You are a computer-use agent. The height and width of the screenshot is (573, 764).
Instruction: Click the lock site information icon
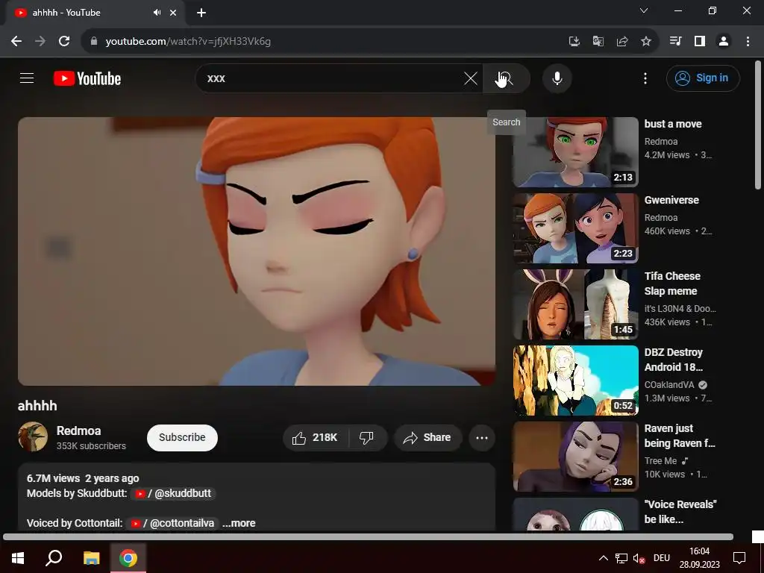(94, 42)
